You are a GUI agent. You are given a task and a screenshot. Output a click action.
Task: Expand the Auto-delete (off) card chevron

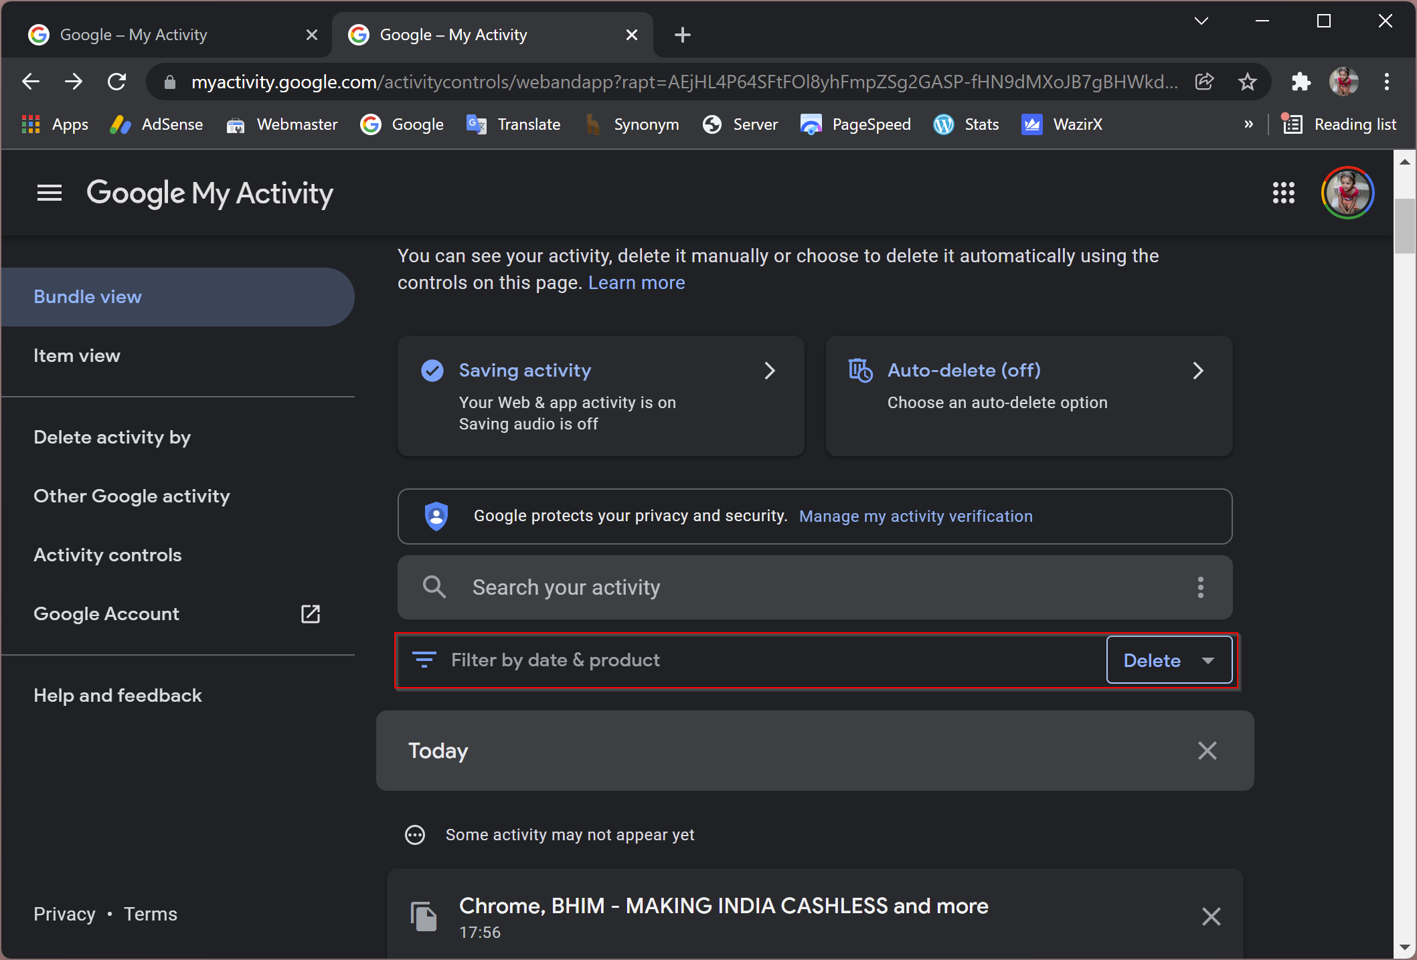tap(1198, 371)
